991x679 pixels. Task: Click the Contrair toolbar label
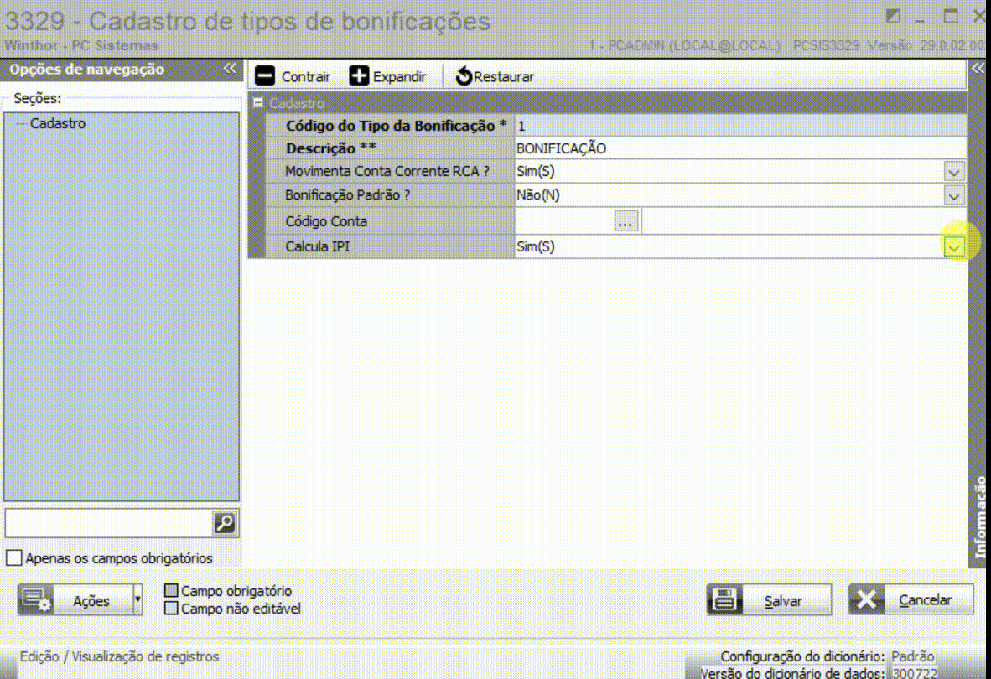[x=306, y=77]
